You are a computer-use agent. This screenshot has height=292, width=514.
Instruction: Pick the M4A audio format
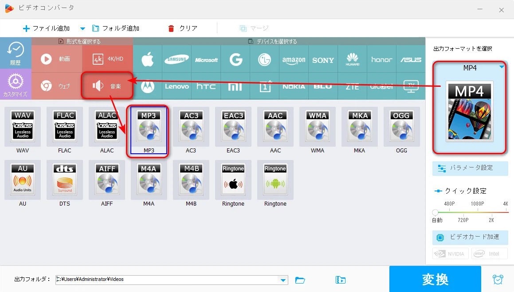coord(149,180)
